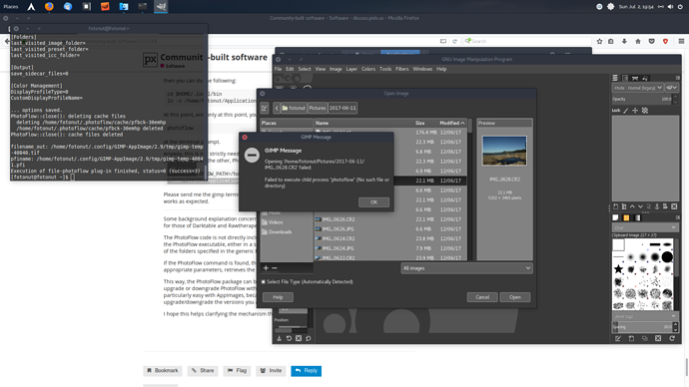689x387 pixels.
Task: Click the lock alpha channel icon
Action: coord(645,111)
